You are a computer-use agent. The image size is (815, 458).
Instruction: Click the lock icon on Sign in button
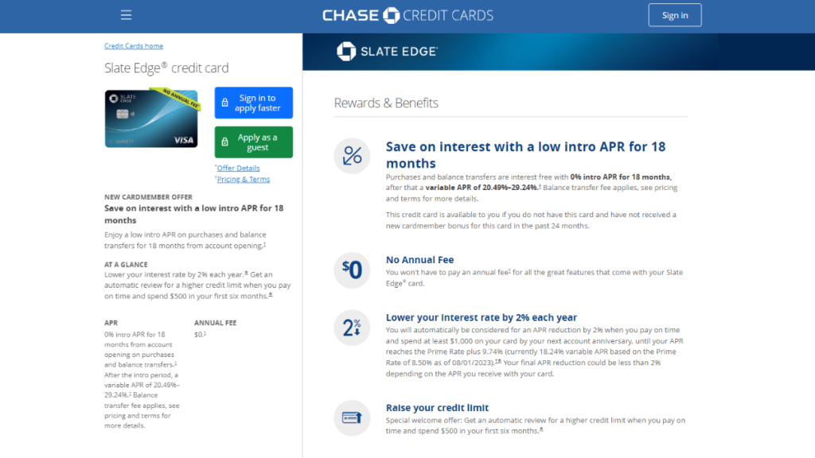(225, 103)
